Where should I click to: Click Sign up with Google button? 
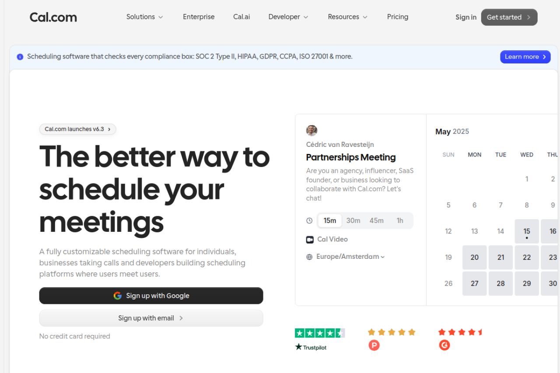151,296
